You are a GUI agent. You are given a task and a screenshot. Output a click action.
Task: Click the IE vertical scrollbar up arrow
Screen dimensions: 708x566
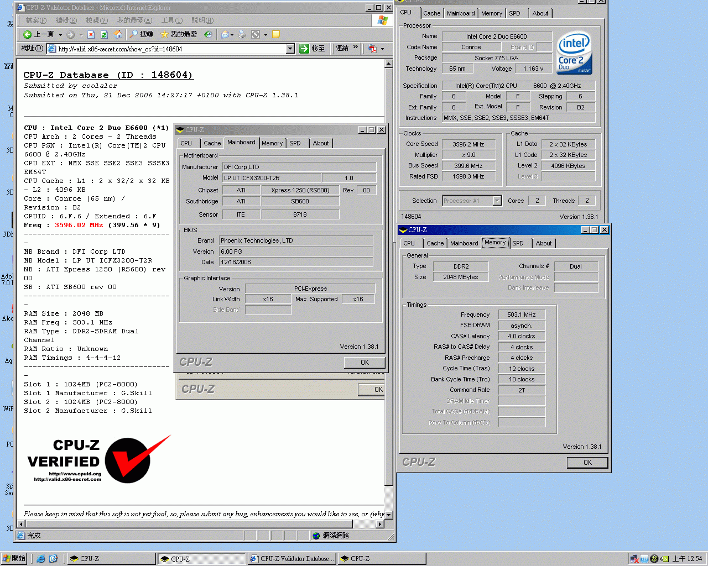[x=388, y=64]
